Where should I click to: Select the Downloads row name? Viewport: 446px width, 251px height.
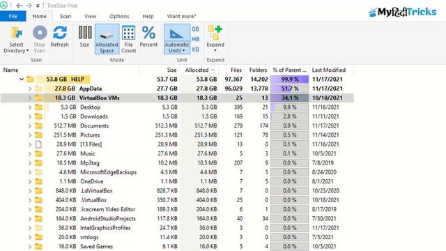coord(94,116)
